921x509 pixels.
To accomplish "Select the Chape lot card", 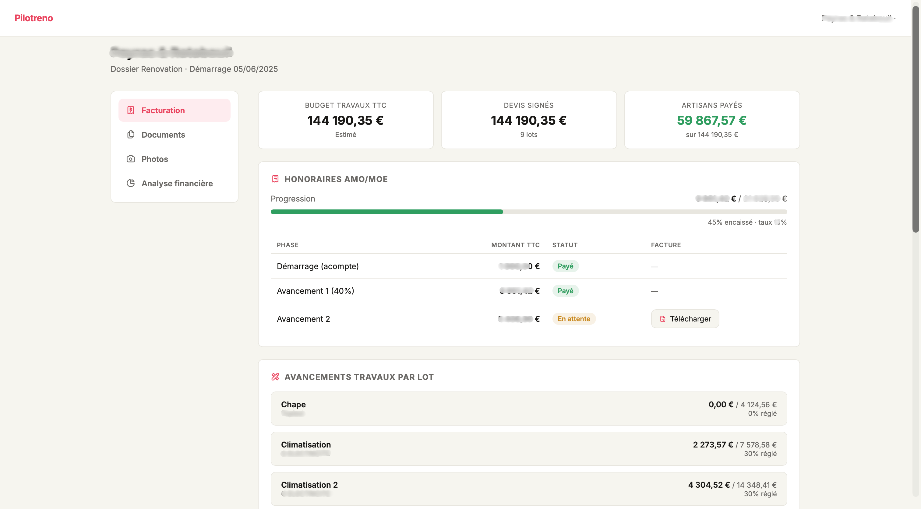I will [x=529, y=409].
